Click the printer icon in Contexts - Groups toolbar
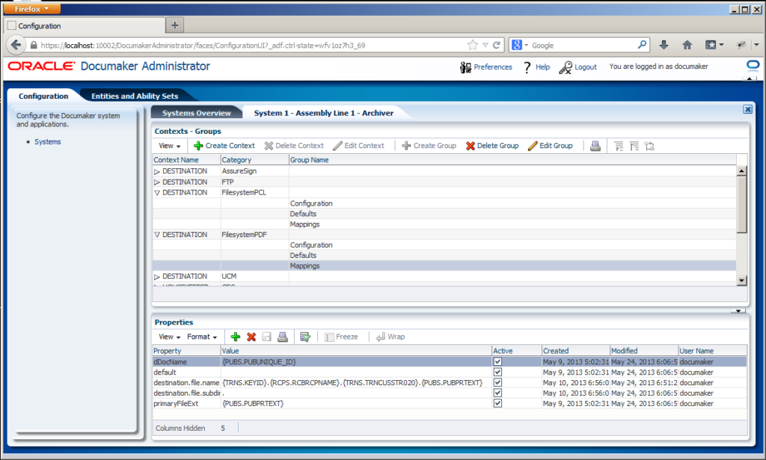The image size is (766, 460). point(595,146)
